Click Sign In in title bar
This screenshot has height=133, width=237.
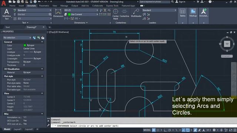(x=180, y=1)
